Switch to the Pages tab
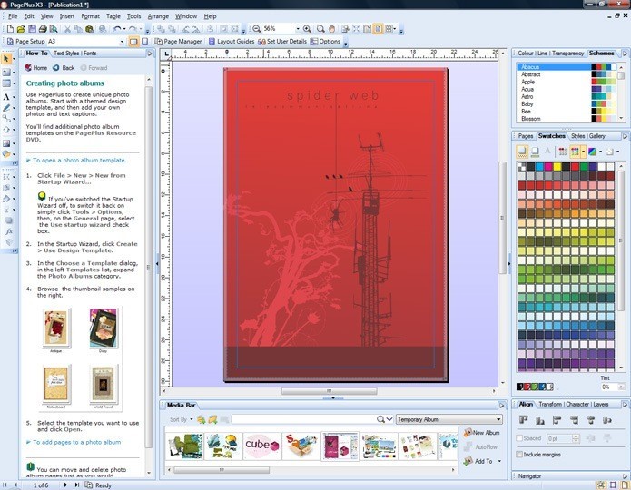631x490 pixels. [x=526, y=136]
